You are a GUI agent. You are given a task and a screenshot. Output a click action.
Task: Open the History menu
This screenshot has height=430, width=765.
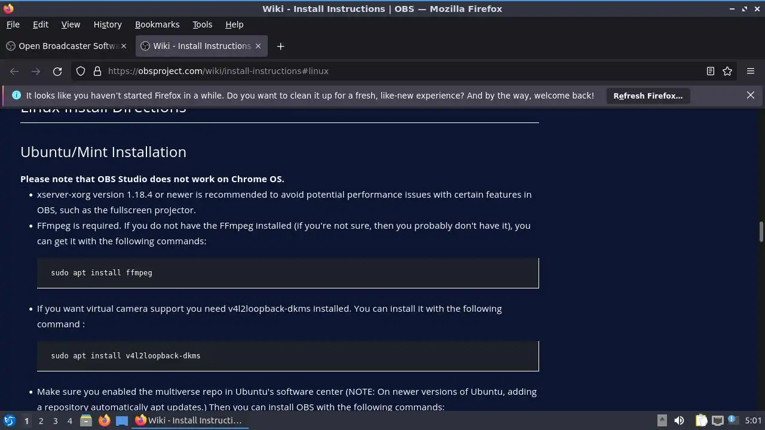pos(108,24)
